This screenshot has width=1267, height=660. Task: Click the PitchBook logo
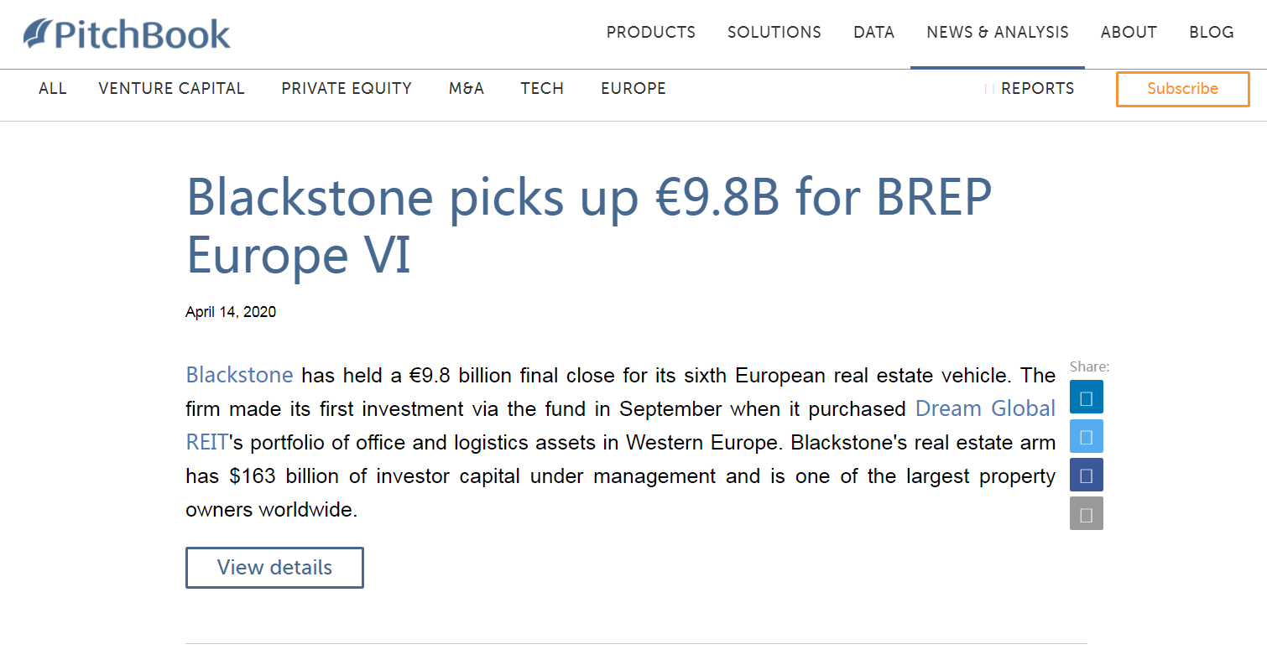[127, 34]
